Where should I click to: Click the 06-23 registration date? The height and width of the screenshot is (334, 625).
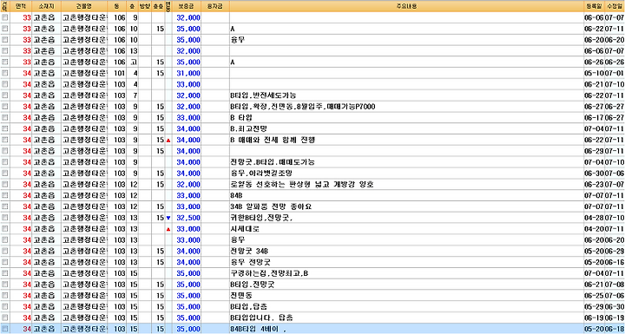pyautogui.click(x=594, y=185)
